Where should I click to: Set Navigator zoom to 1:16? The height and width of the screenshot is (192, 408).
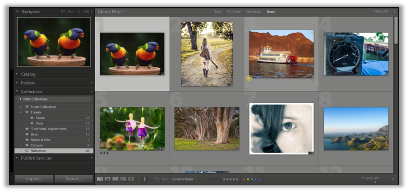pyautogui.click(x=86, y=12)
